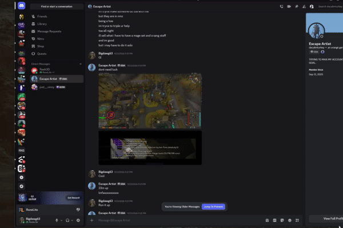Open the RuneScape game world screenshot
343x228 pixels.
[150, 101]
